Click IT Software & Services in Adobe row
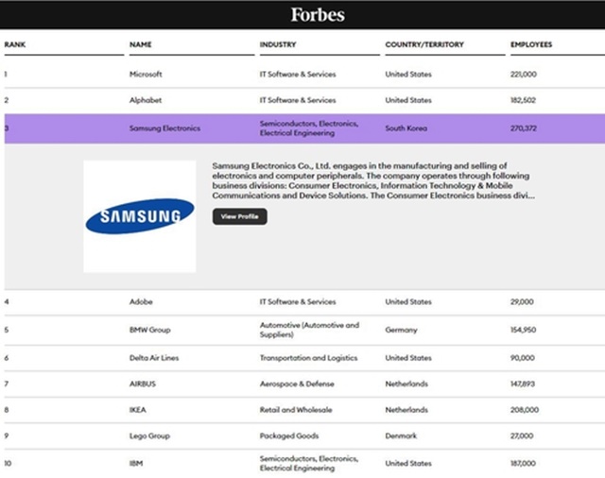Screen dimensions: 605x478 click(298, 302)
